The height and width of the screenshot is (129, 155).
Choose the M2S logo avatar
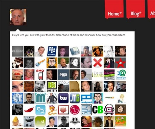click(x=63, y=75)
